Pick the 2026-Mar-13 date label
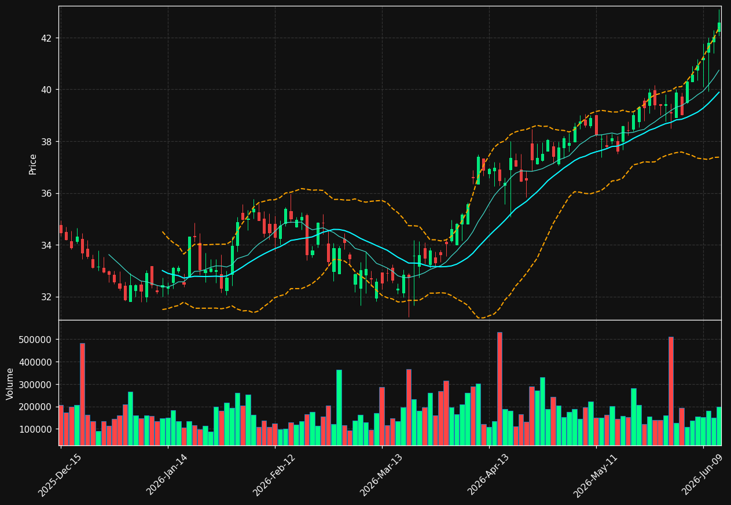Image resolution: width=731 pixels, height=505 pixels. pos(381,475)
